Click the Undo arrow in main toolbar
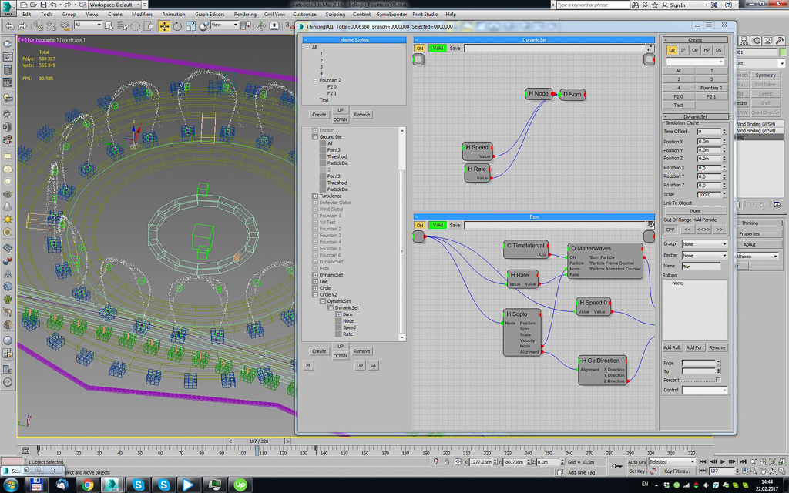The width and height of the screenshot is (789, 493). click(9, 25)
